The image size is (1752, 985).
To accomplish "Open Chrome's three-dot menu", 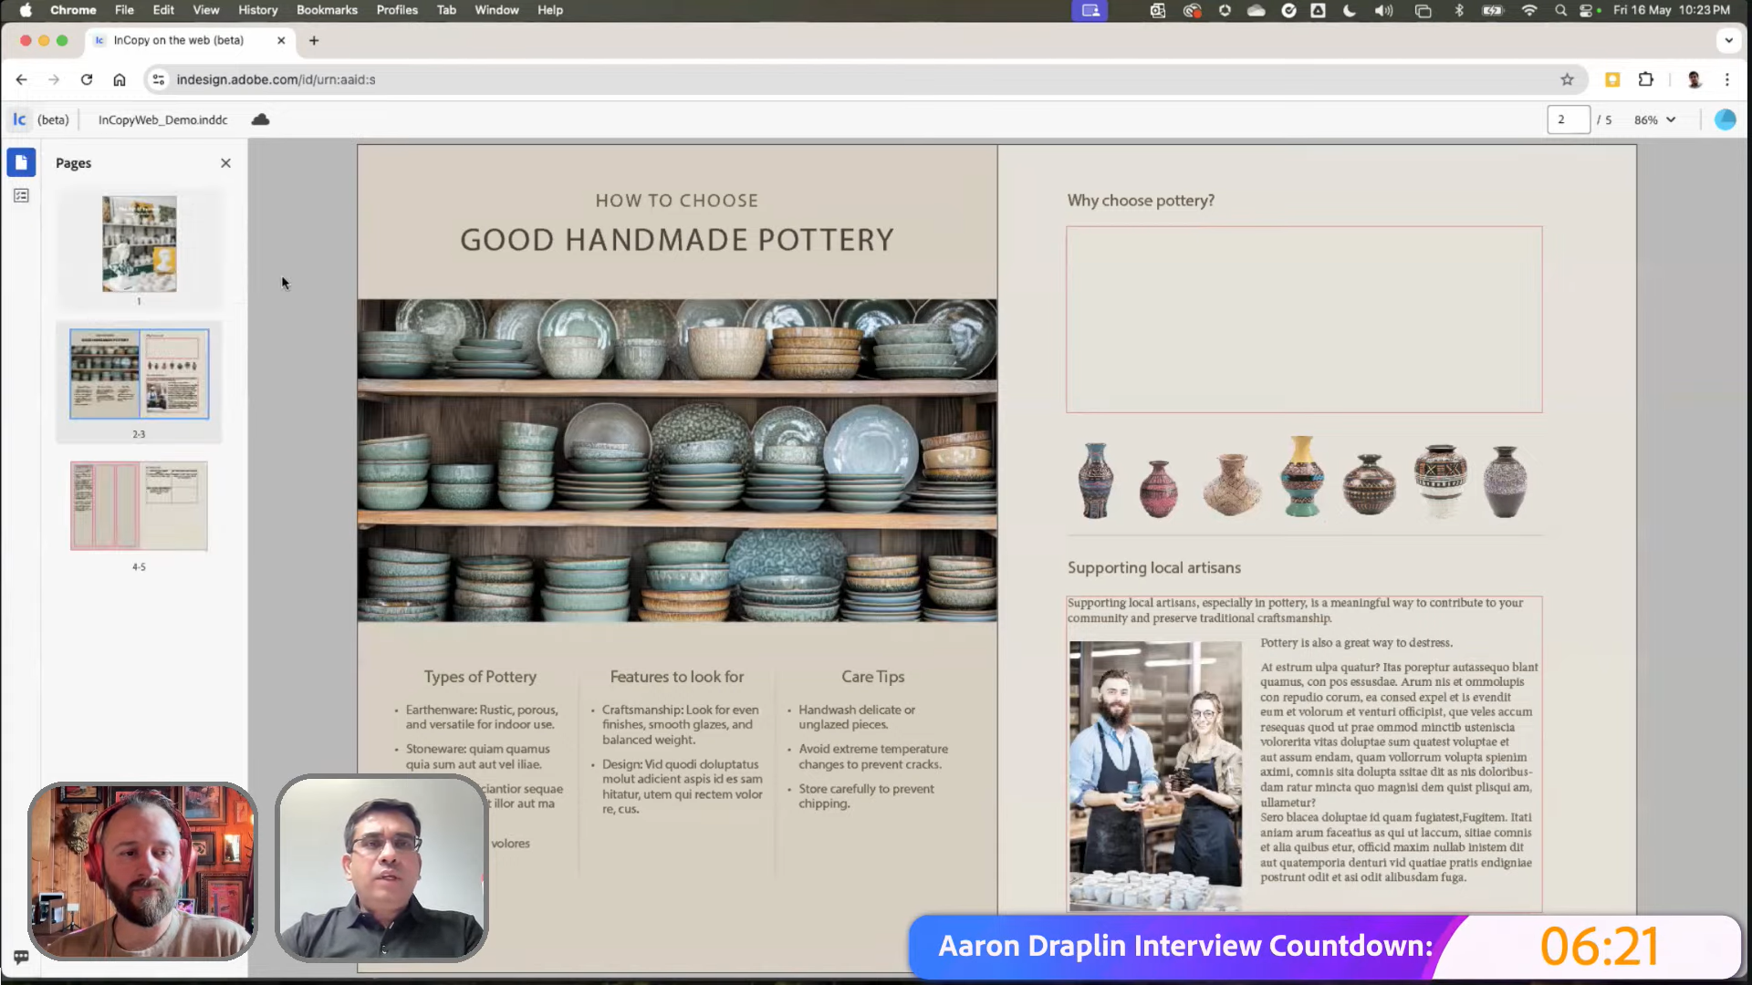I will point(1727,79).
